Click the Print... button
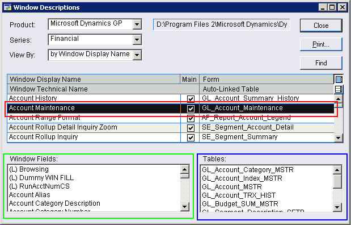The image size is (351, 225). click(321, 44)
